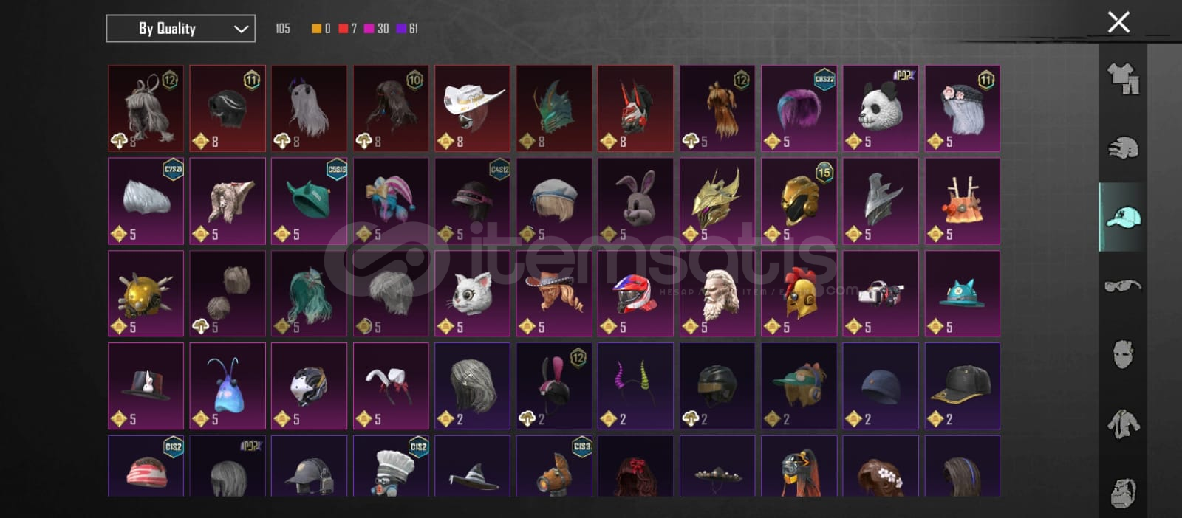Select the pink quality count 30

click(376, 29)
